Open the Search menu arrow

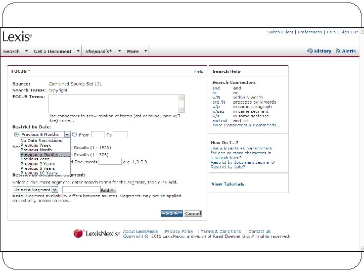point(26,51)
